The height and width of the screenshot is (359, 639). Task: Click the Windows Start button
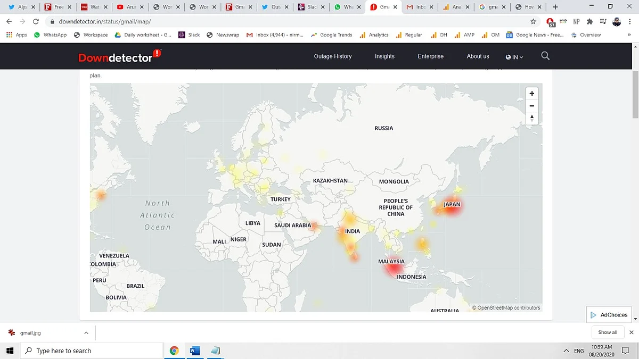click(x=10, y=350)
